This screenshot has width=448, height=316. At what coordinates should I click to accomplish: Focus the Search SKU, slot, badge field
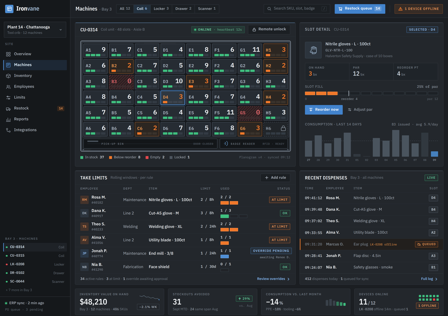(297, 9)
